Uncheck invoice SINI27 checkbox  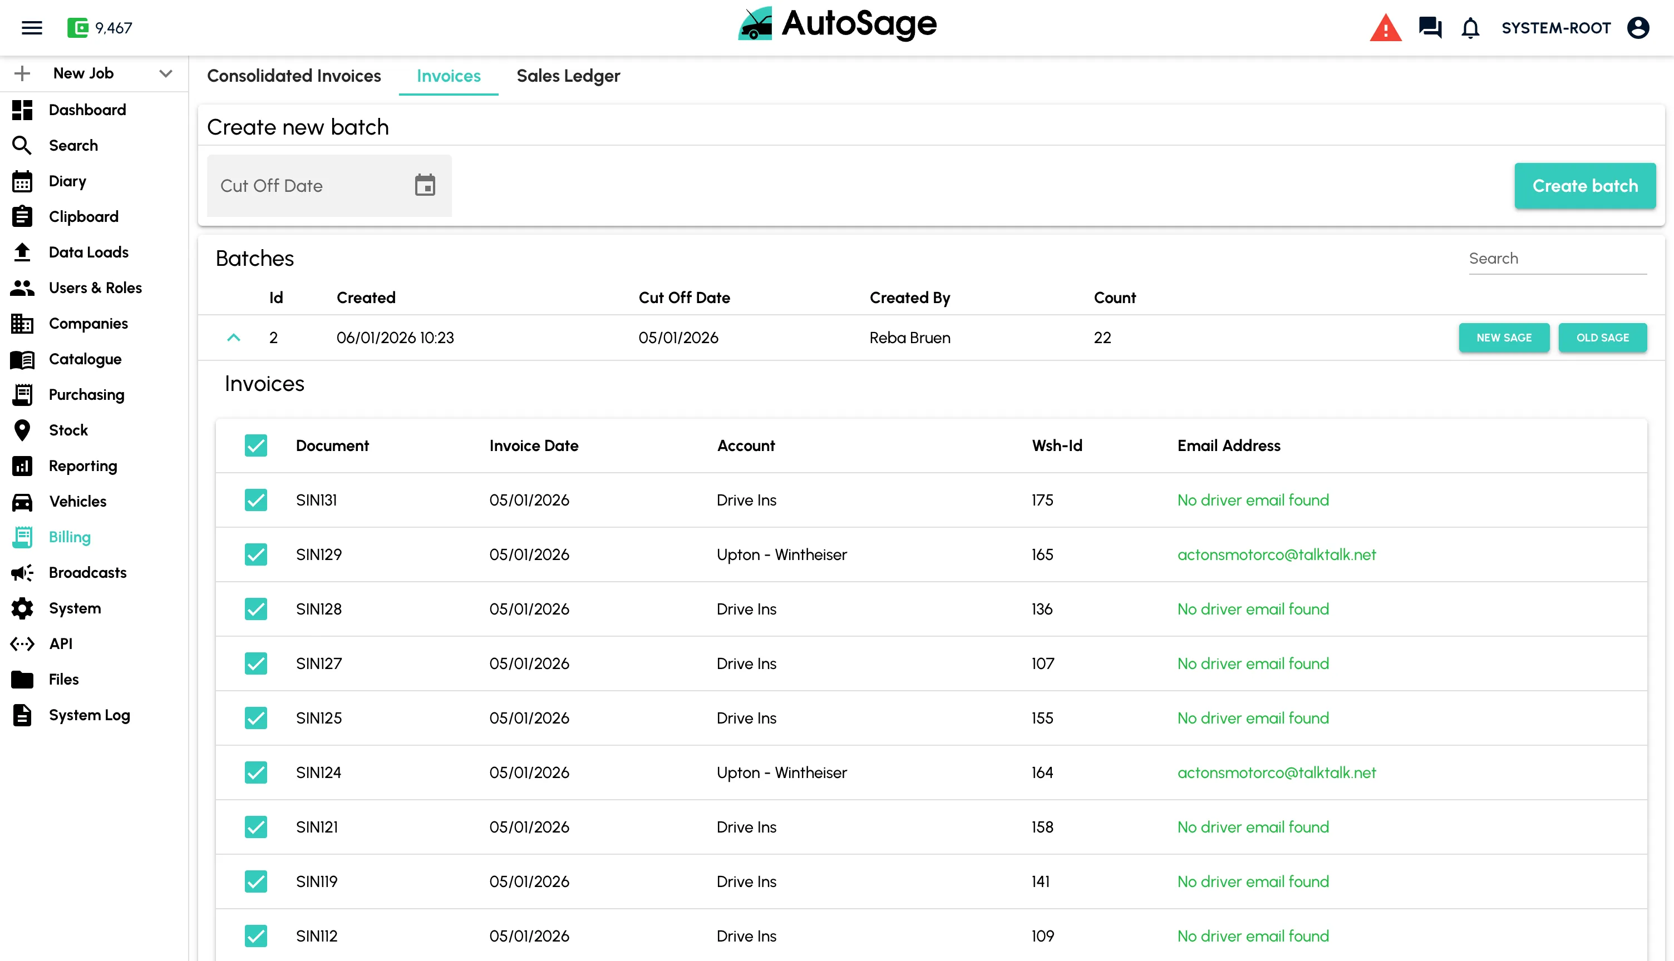pos(255,663)
